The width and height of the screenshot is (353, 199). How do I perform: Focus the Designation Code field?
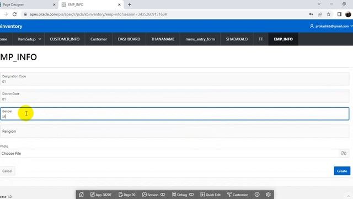click(174, 78)
